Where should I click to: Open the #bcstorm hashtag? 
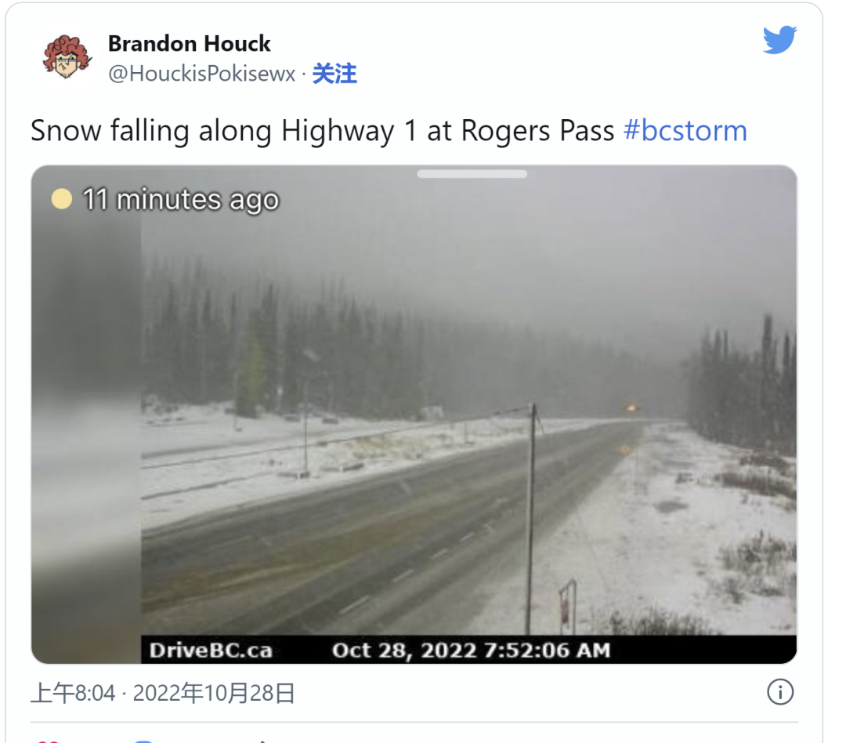pos(685,131)
